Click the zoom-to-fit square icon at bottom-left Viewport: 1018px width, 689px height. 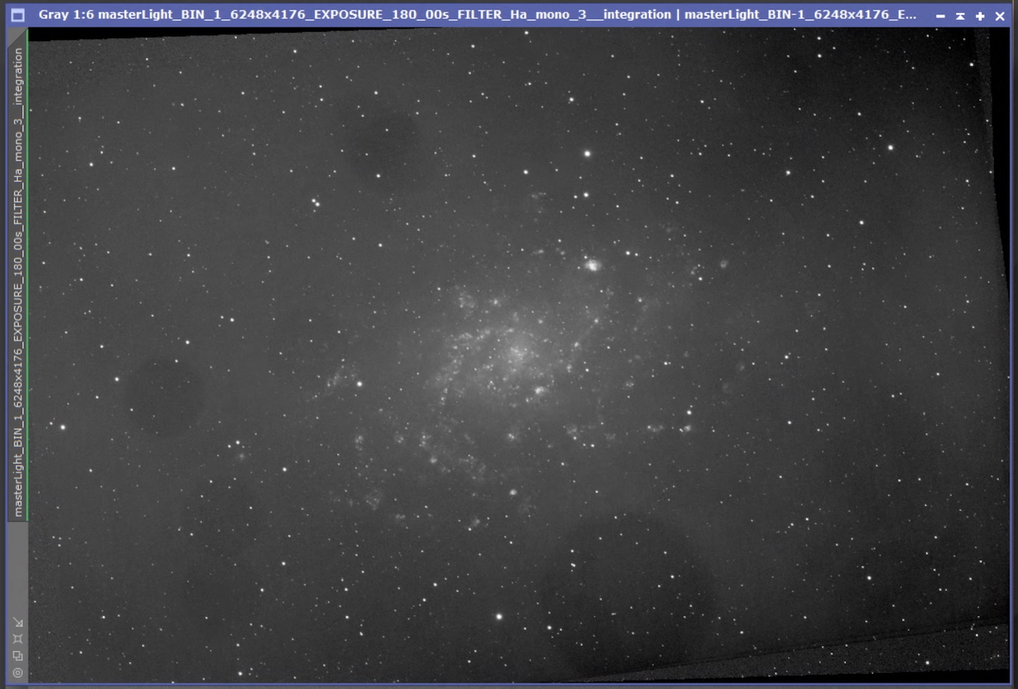(x=17, y=639)
